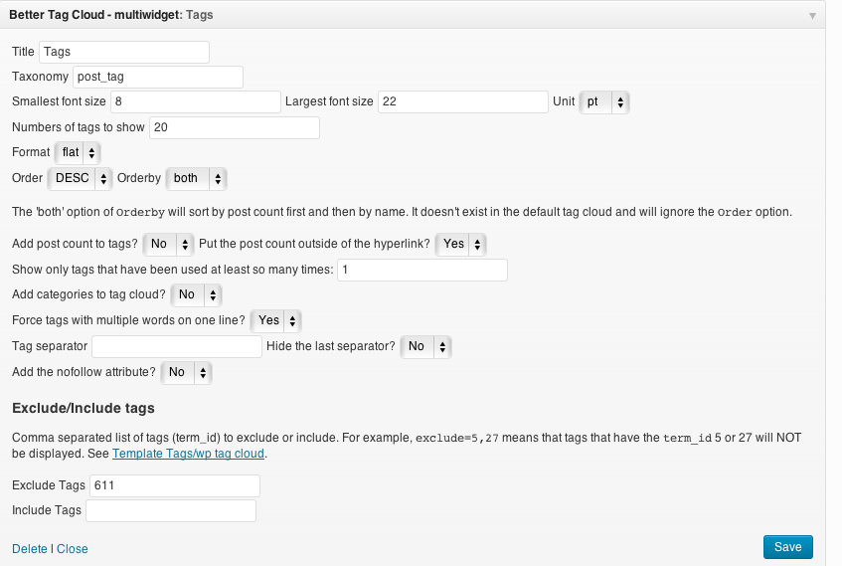
Task: Open the Force tags on one line dropdown
Action: tap(275, 320)
